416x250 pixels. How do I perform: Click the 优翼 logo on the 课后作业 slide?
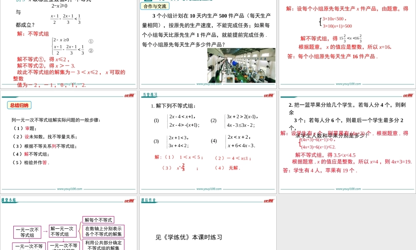point(268,200)
